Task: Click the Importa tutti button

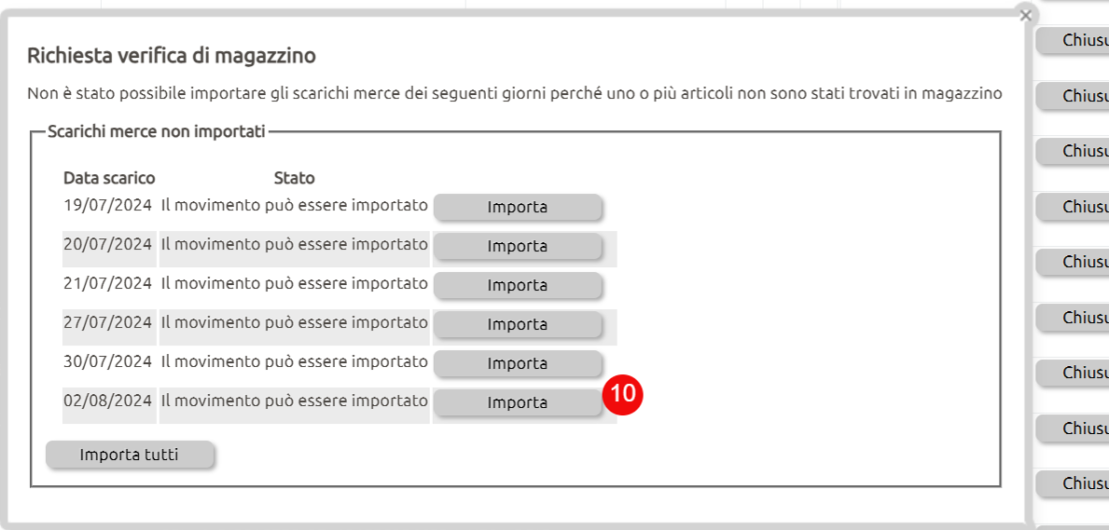Action: 130,455
